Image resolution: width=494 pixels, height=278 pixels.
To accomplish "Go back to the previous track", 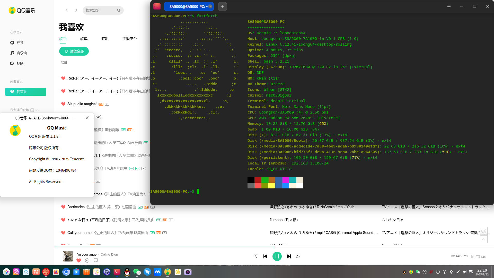I will pos(265,256).
